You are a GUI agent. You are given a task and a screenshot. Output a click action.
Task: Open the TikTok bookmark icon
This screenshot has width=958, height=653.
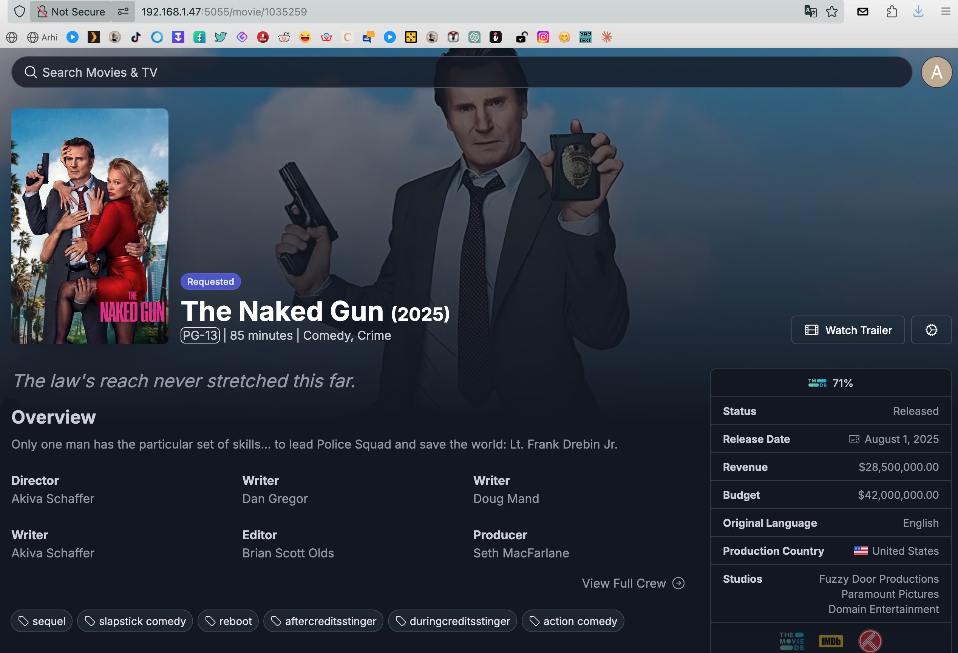136,37
